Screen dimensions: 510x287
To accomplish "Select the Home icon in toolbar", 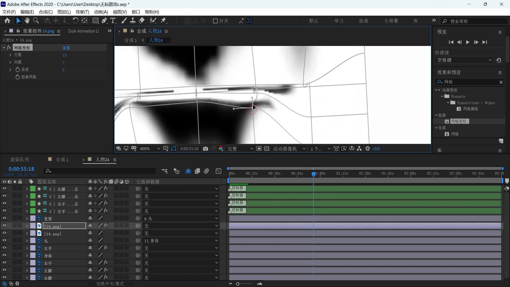I will coord(7,21).
